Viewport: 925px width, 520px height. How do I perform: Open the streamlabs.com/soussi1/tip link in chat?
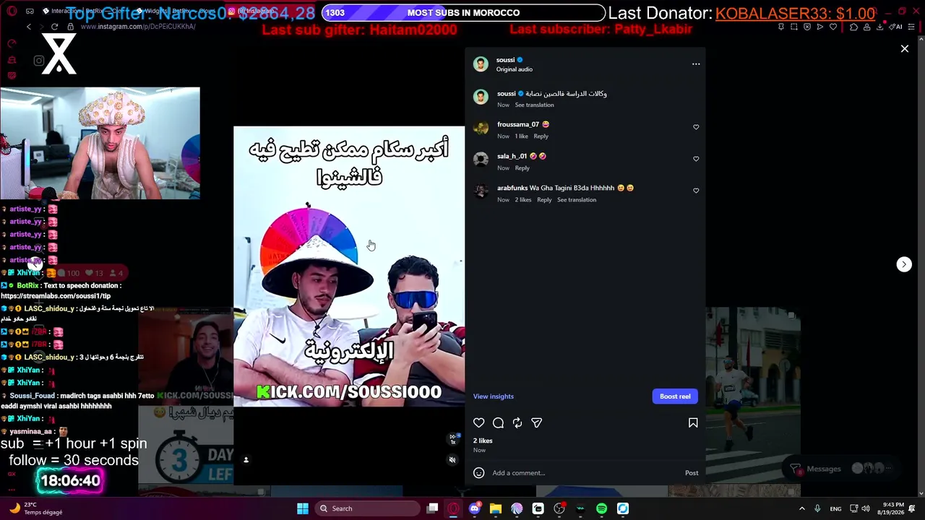[x=56, y=296]
